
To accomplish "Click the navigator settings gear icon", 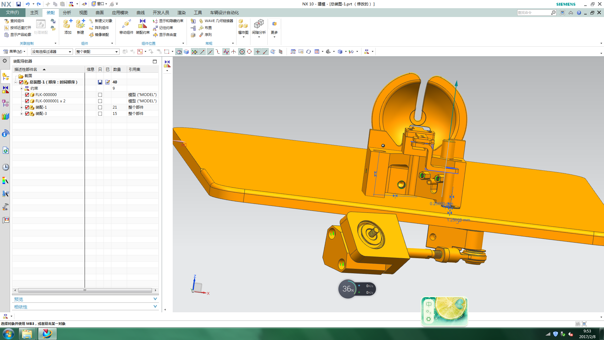I will coord(5,61).
